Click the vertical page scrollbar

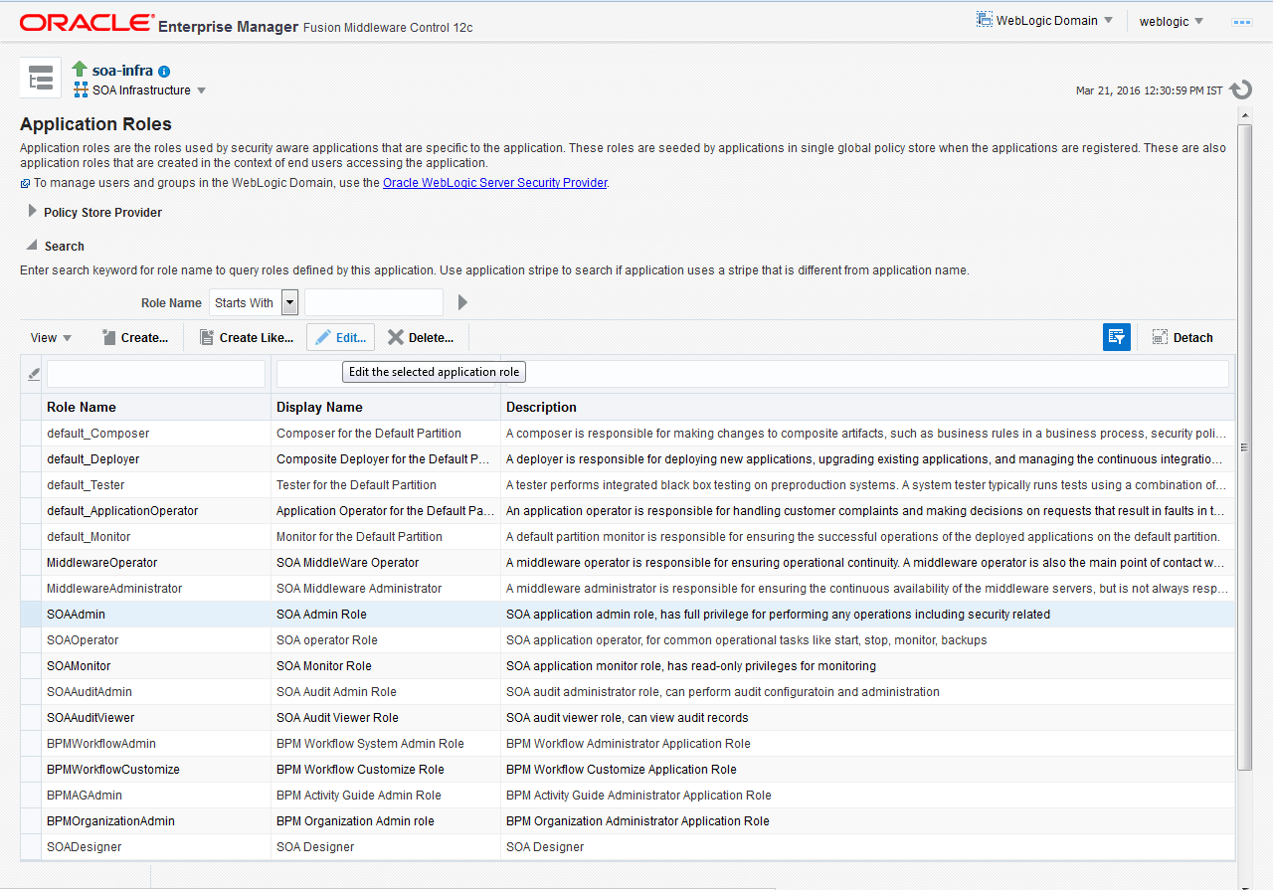(1245, 447)
